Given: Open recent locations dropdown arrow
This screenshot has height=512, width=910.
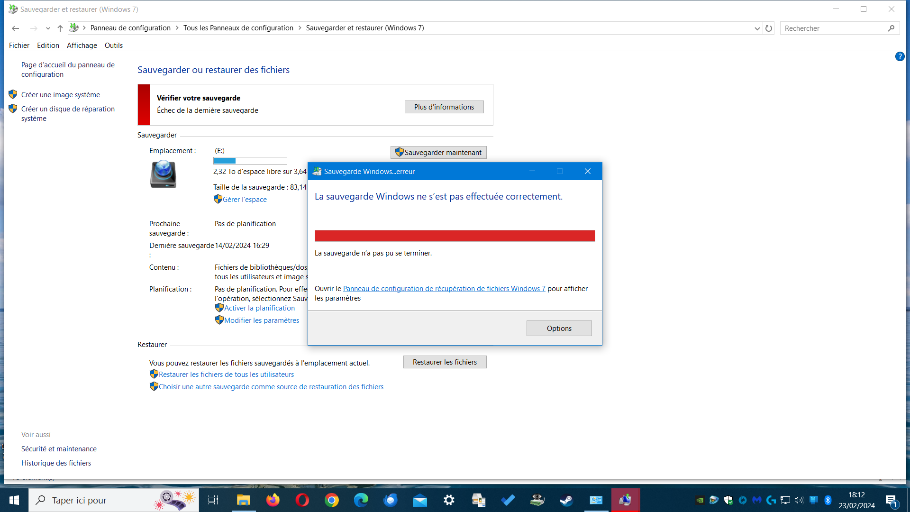Looking at the screenshot, I should [48, 28].
